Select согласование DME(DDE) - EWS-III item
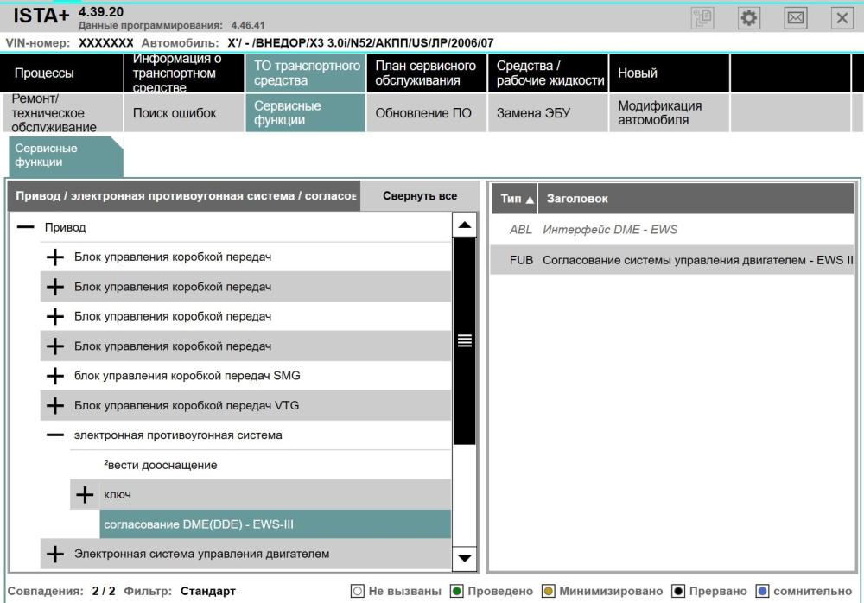This screenshot has height=603, width=864. point(275,524)
